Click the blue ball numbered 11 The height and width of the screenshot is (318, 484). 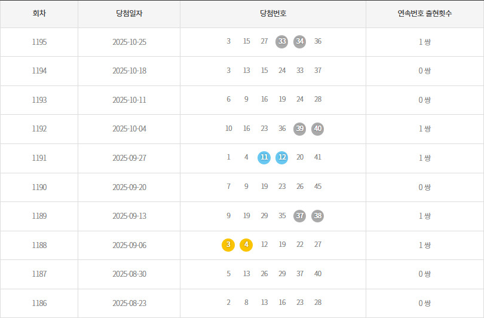pyautogui.click(x=264, y=158)
